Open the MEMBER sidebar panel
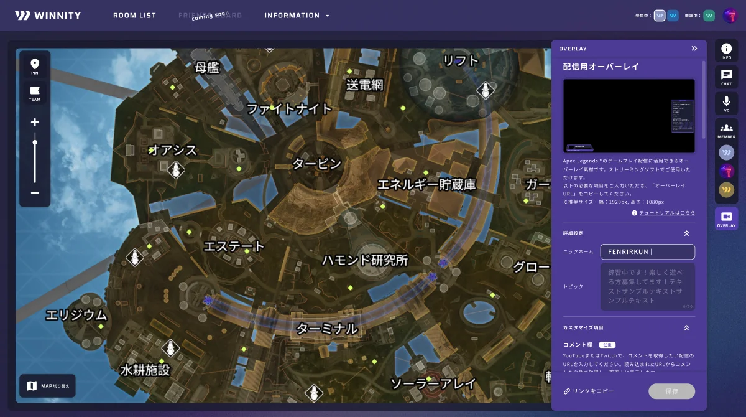Viewport: 746px width, 417px height. 726,131
